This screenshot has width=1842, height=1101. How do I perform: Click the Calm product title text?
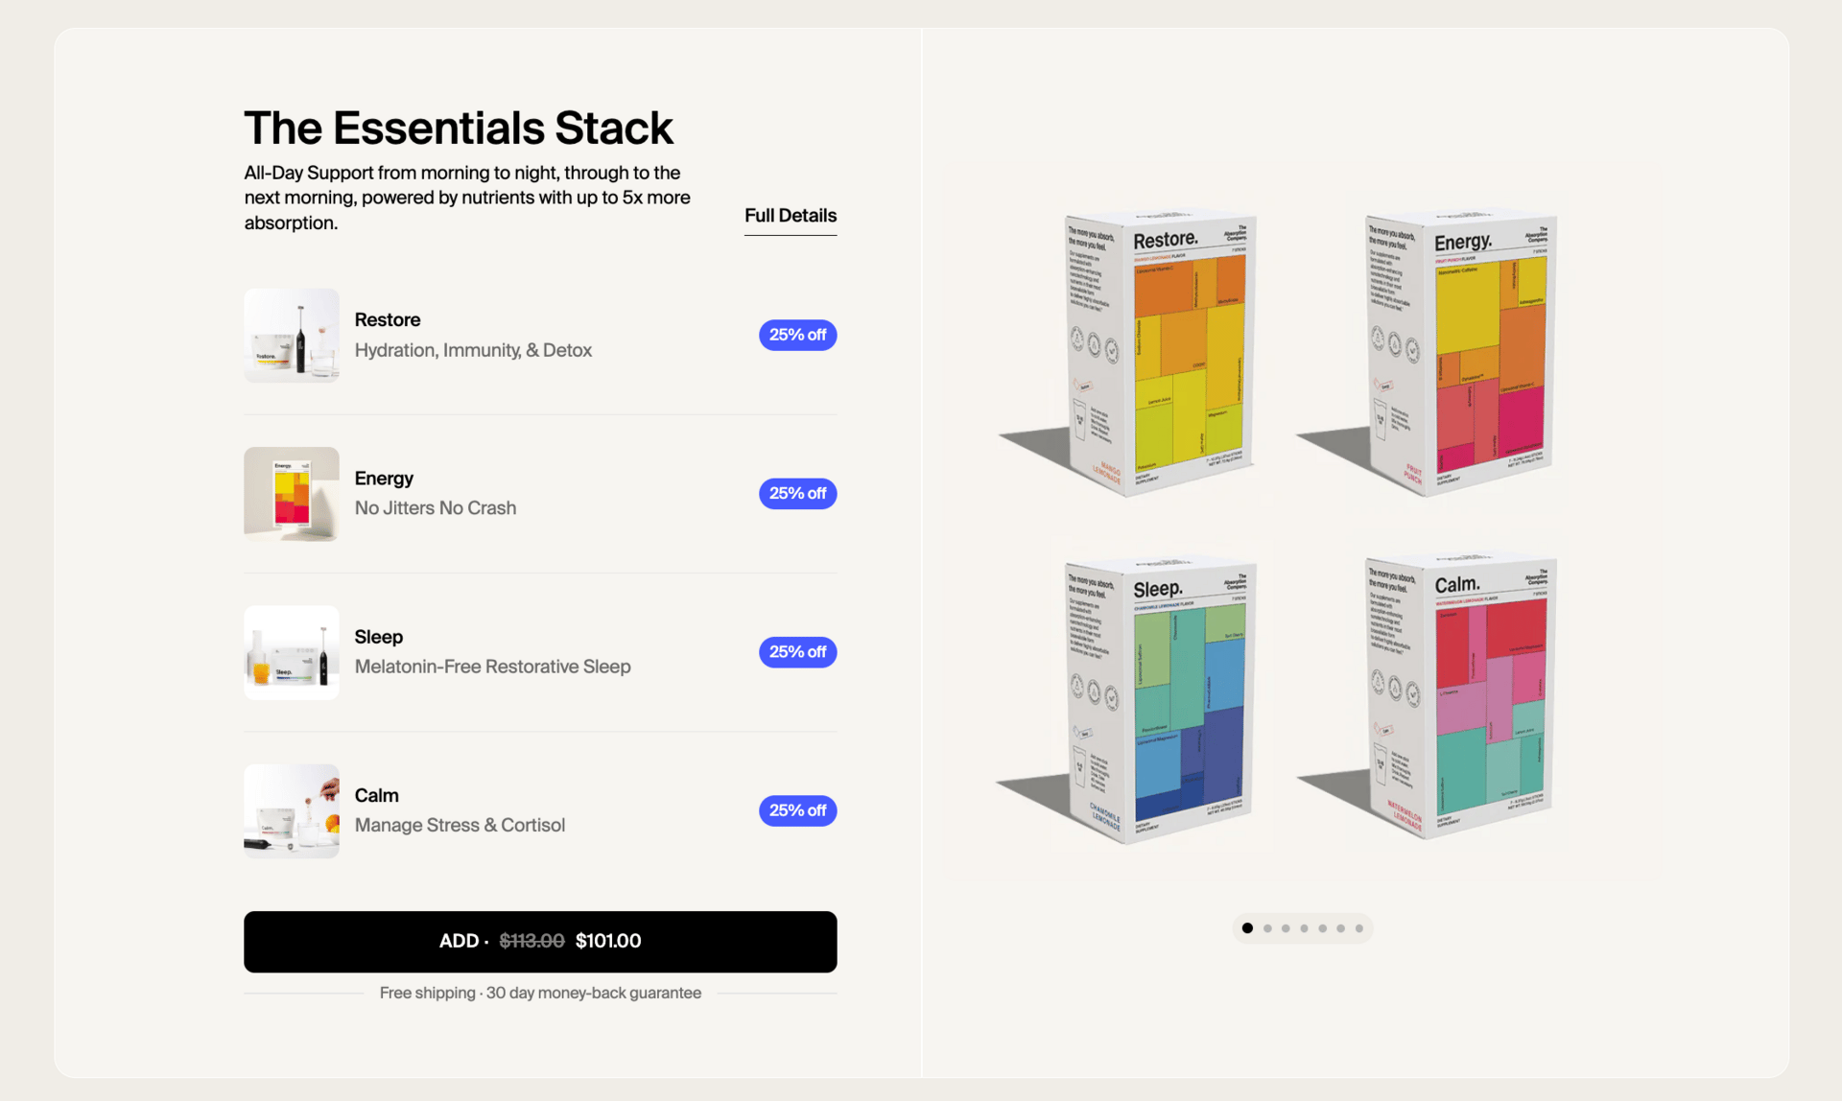(x=376, y=795)
